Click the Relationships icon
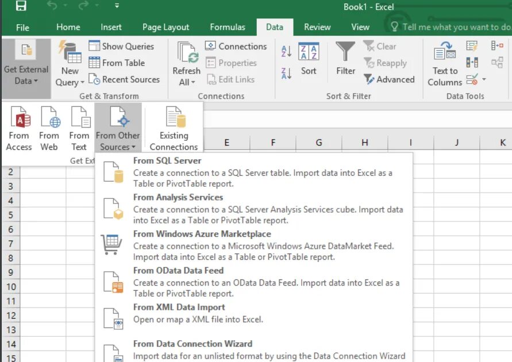 (x=497, y=63)
